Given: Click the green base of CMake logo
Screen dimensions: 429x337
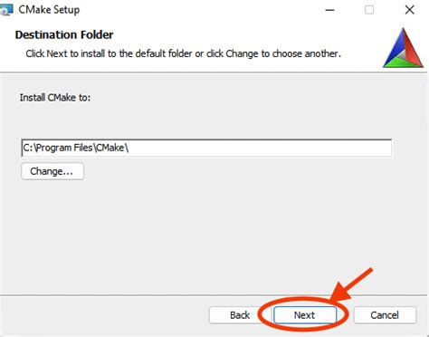Looking at the screenshot, I should click(x=403, y=63).
